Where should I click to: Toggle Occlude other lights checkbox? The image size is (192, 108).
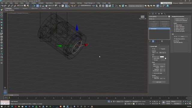(175, 31)
